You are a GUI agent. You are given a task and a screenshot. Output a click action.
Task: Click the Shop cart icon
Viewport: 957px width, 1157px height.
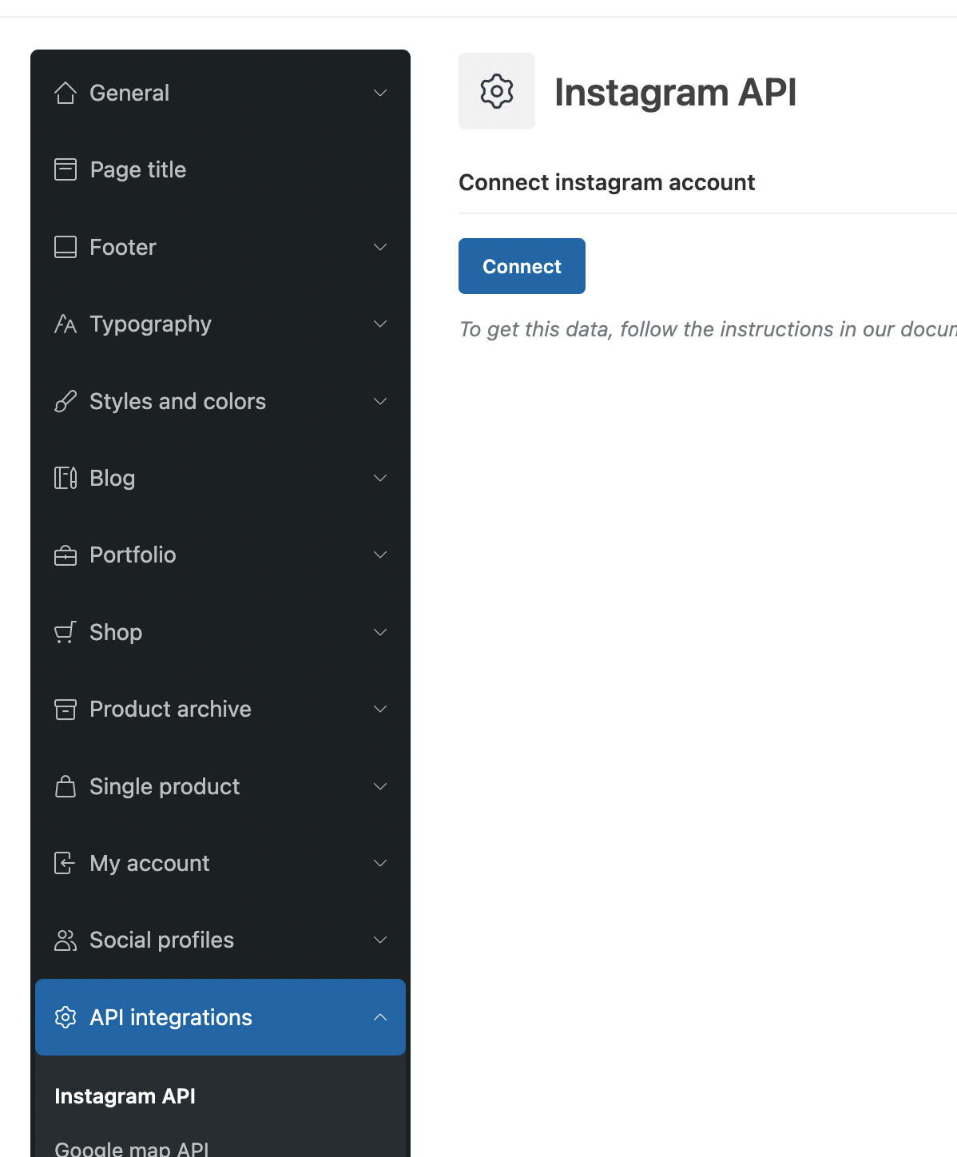coord(66,632)
